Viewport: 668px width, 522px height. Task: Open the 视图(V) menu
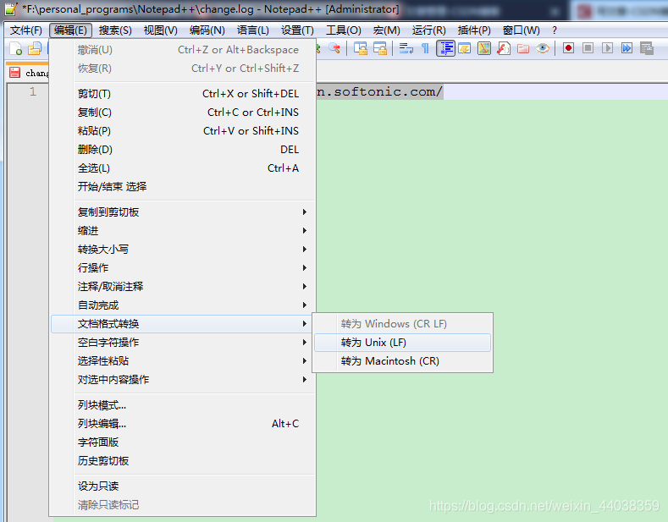tap(160, 30)
